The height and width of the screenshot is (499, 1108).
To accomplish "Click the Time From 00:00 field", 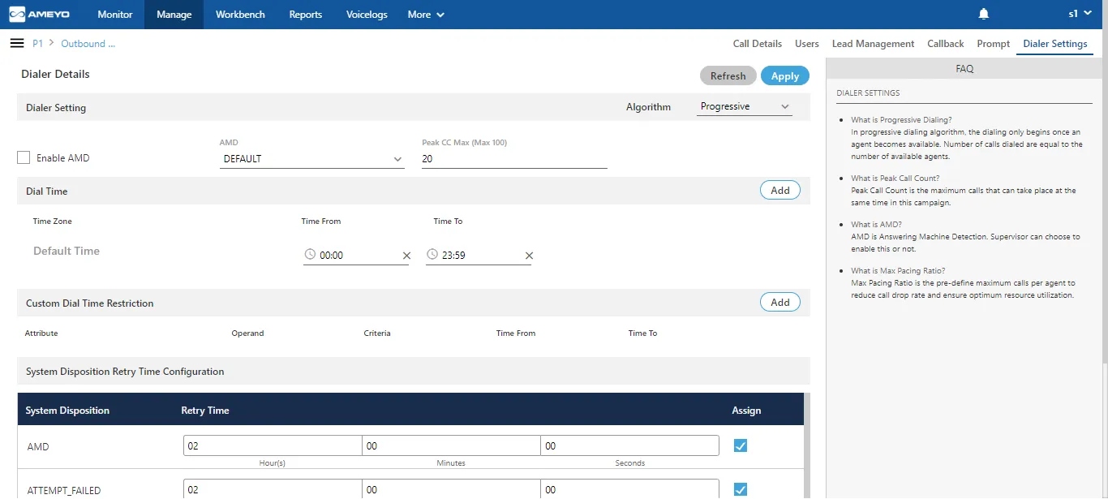I will (357, 255).
